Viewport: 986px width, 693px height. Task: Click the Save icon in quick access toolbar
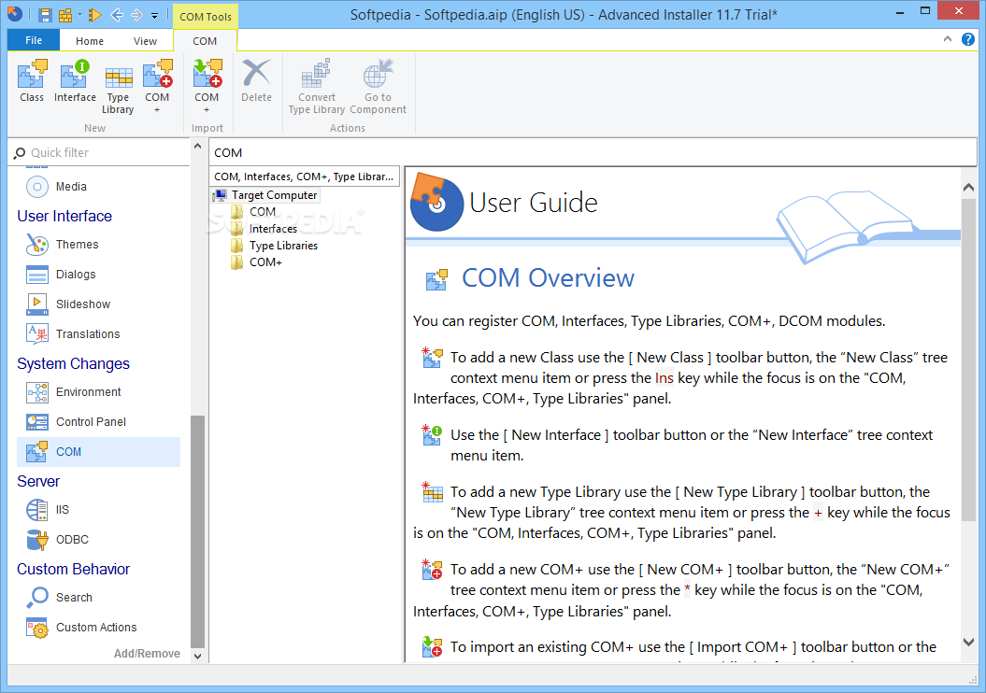coord(45,14)
